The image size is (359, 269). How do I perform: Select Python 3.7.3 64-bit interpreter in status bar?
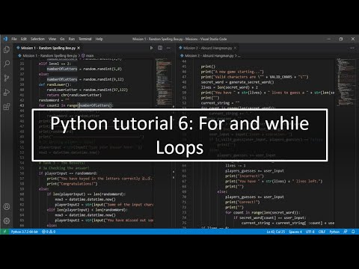24,232
